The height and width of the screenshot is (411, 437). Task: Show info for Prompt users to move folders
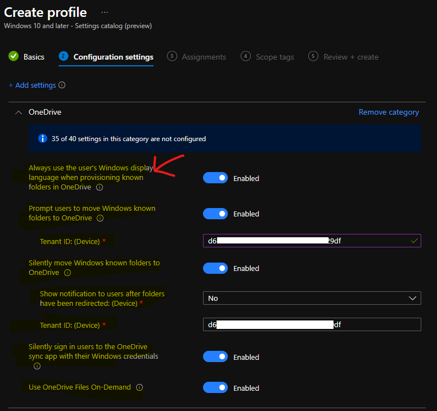pyautogui.click(x=100, y=218)
